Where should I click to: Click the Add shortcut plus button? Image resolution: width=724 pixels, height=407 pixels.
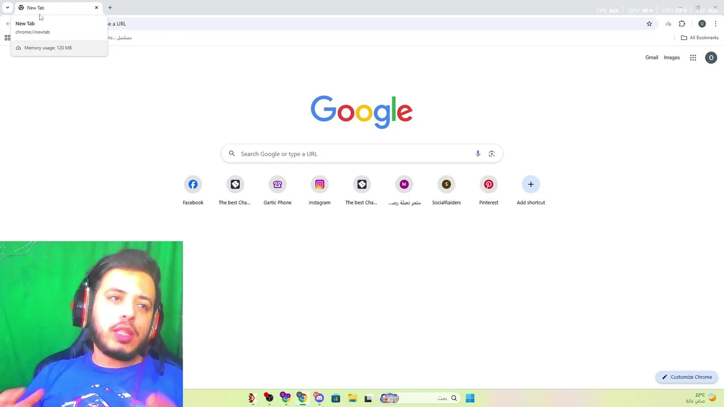(x=531, y=184)
